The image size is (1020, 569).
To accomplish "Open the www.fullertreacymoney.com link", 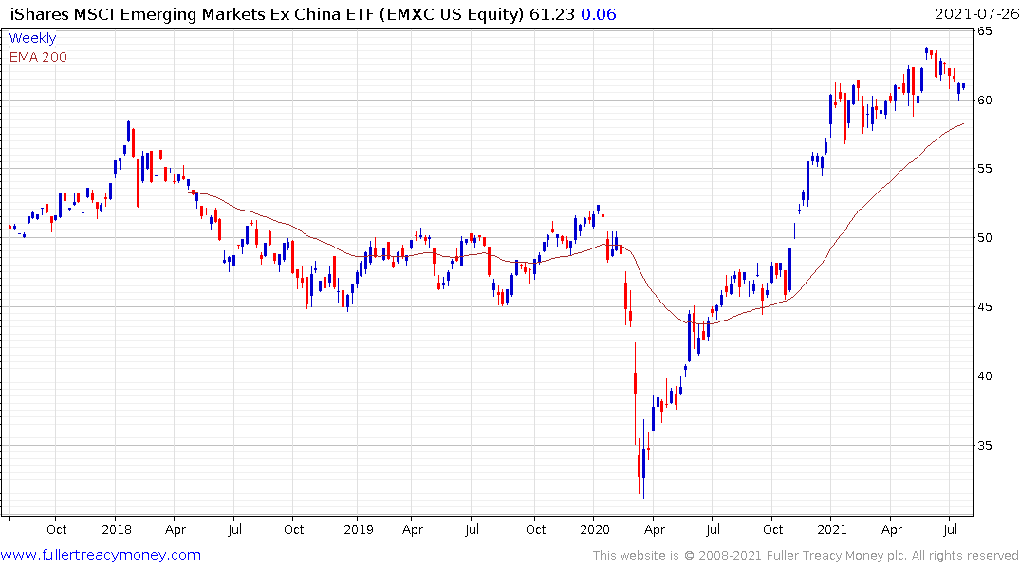I will click(x=101, y=555).
